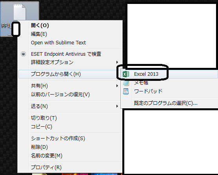Open プロパティ(R) properties
218x175 pixels.
[70, 168]
